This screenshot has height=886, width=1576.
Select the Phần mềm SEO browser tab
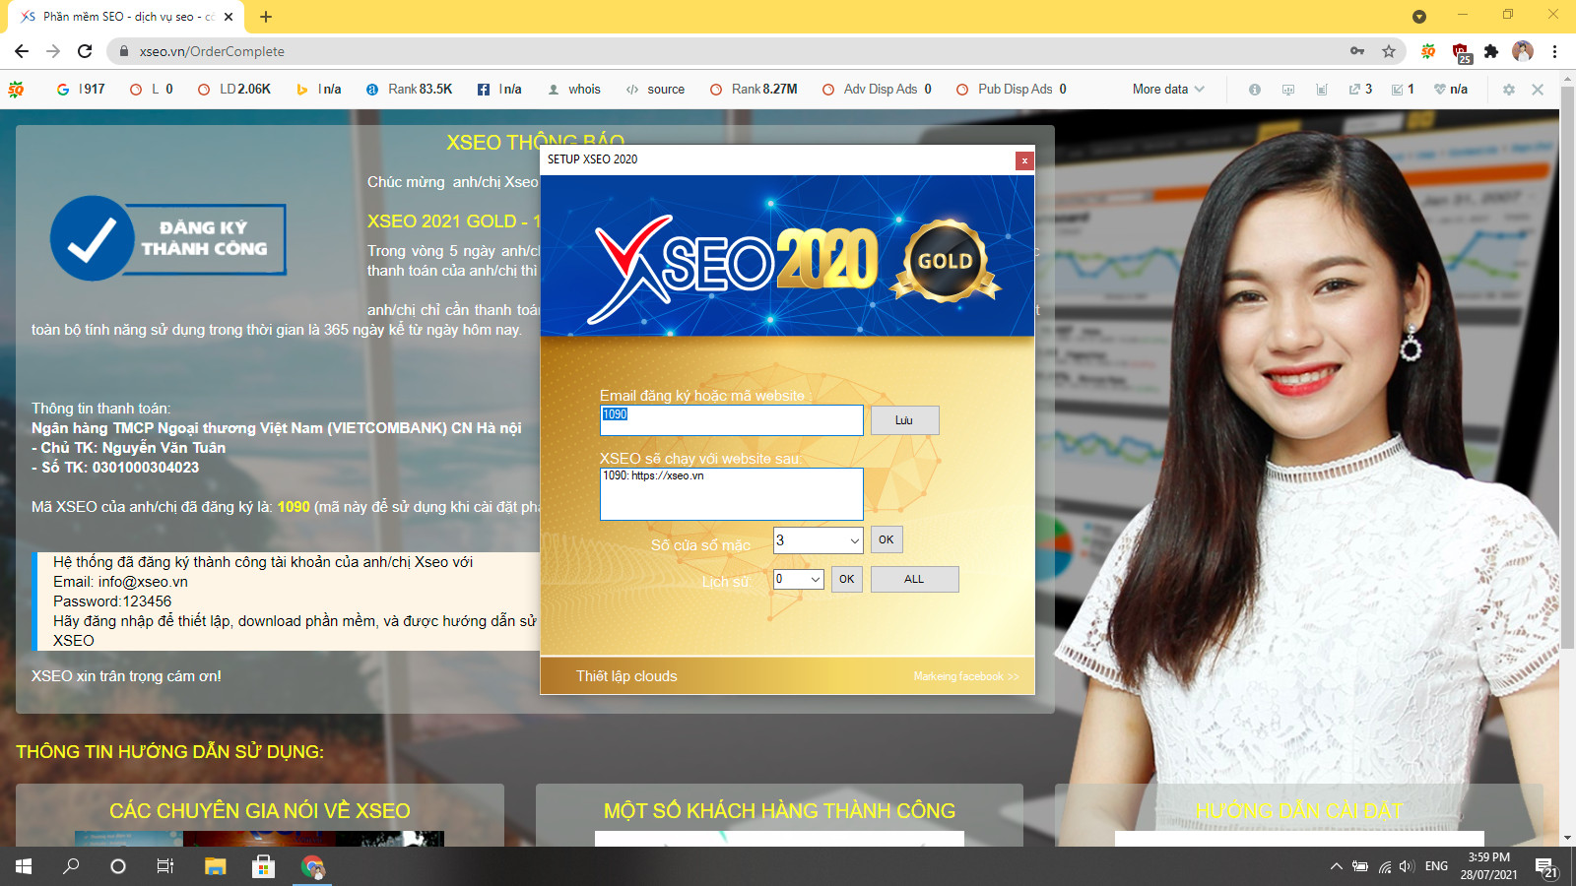126,17
